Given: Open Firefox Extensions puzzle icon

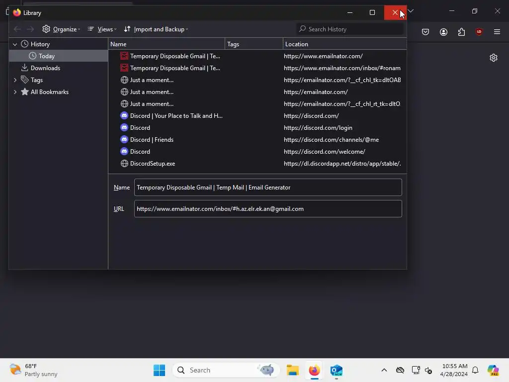Looking at the screenshot, I should tap(462, 32).
